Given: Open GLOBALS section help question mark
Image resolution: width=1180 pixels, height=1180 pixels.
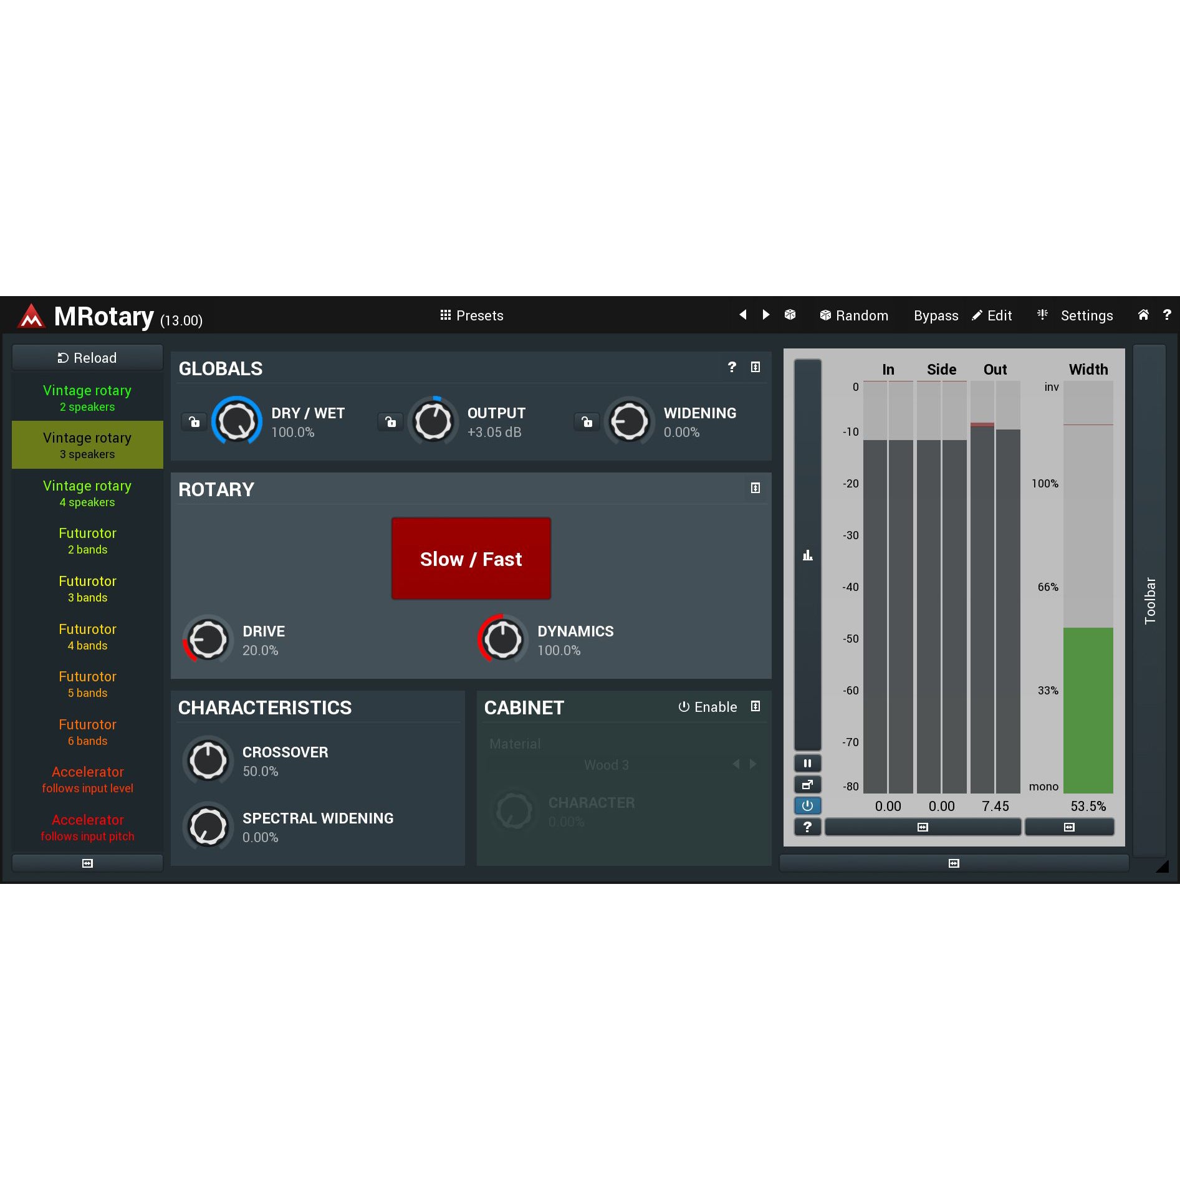Looking at the screenshot, I should (732, 367).
